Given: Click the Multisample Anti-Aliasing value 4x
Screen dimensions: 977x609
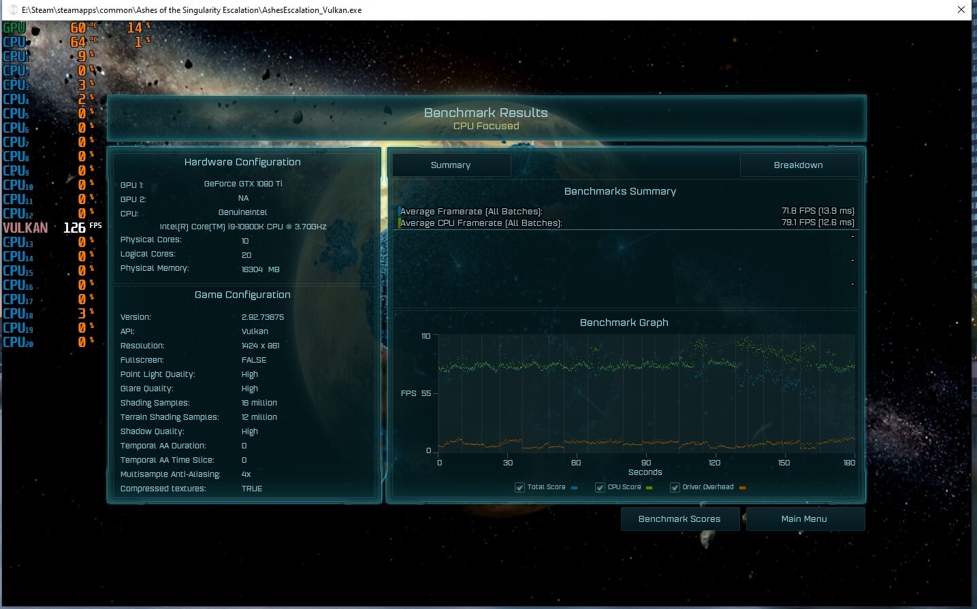Looking at the screenshot, I should point(246,474).
